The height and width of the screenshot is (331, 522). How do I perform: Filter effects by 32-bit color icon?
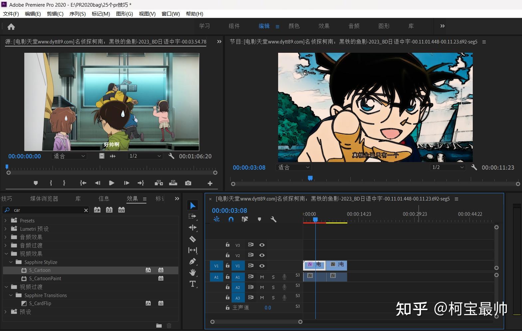click(109, 210)
